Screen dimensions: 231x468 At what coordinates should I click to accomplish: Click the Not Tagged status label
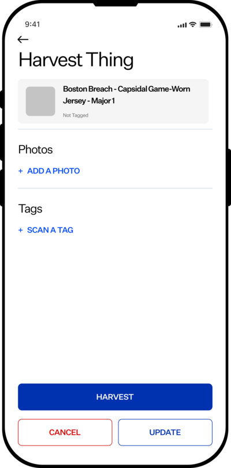76,115
